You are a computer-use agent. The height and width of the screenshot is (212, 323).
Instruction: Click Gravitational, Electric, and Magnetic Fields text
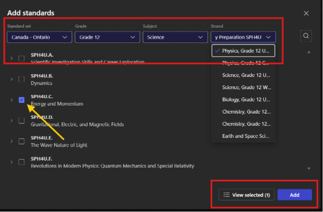(77, 124)
